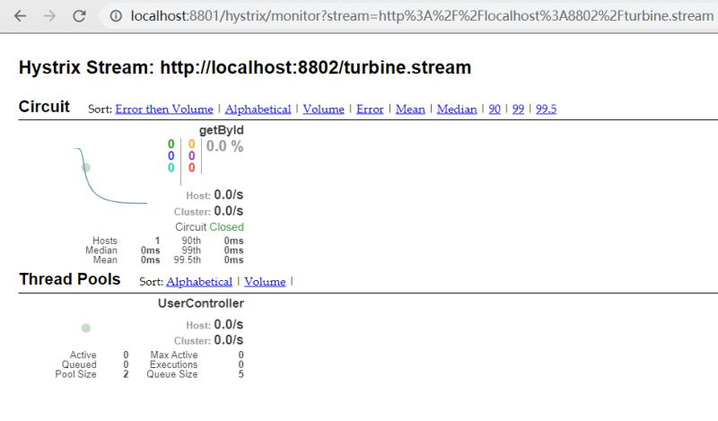Viewport: 718px width, 421px height.
Task: Sort circuits by 90 percentile
Action: [495, 109]
